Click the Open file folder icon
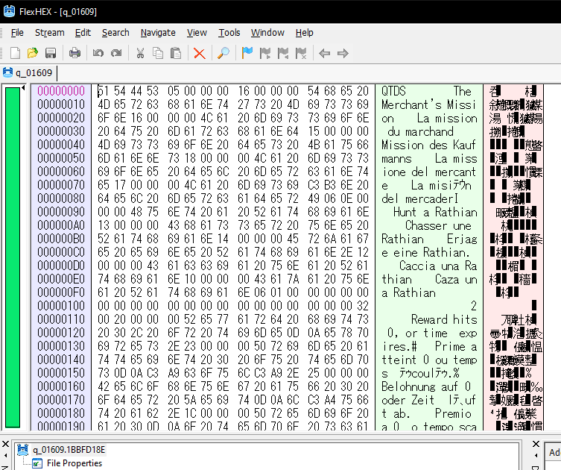The image size is (561, 470). 33,53
